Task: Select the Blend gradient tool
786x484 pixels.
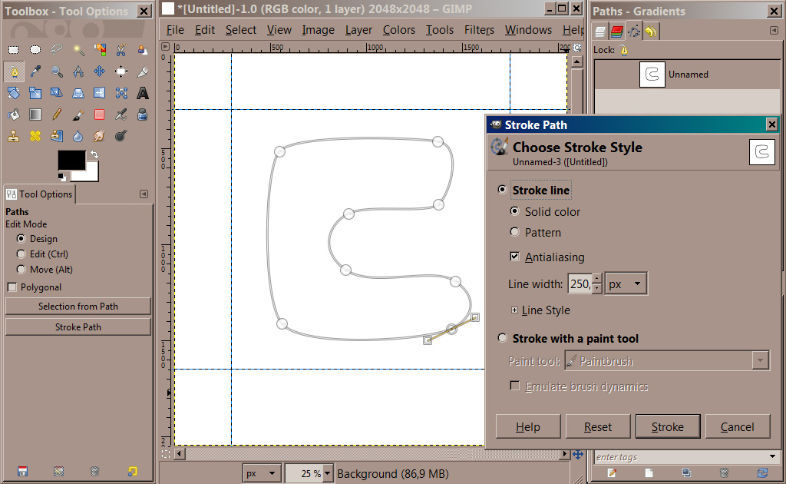Action: click(35, 114)
